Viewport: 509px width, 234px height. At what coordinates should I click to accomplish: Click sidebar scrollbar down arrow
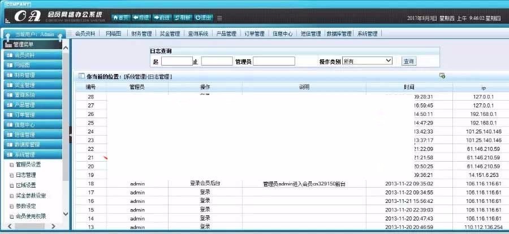click(66, 214)
